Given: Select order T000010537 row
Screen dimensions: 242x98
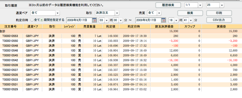Looking at the screenshot, I should 121,70.
